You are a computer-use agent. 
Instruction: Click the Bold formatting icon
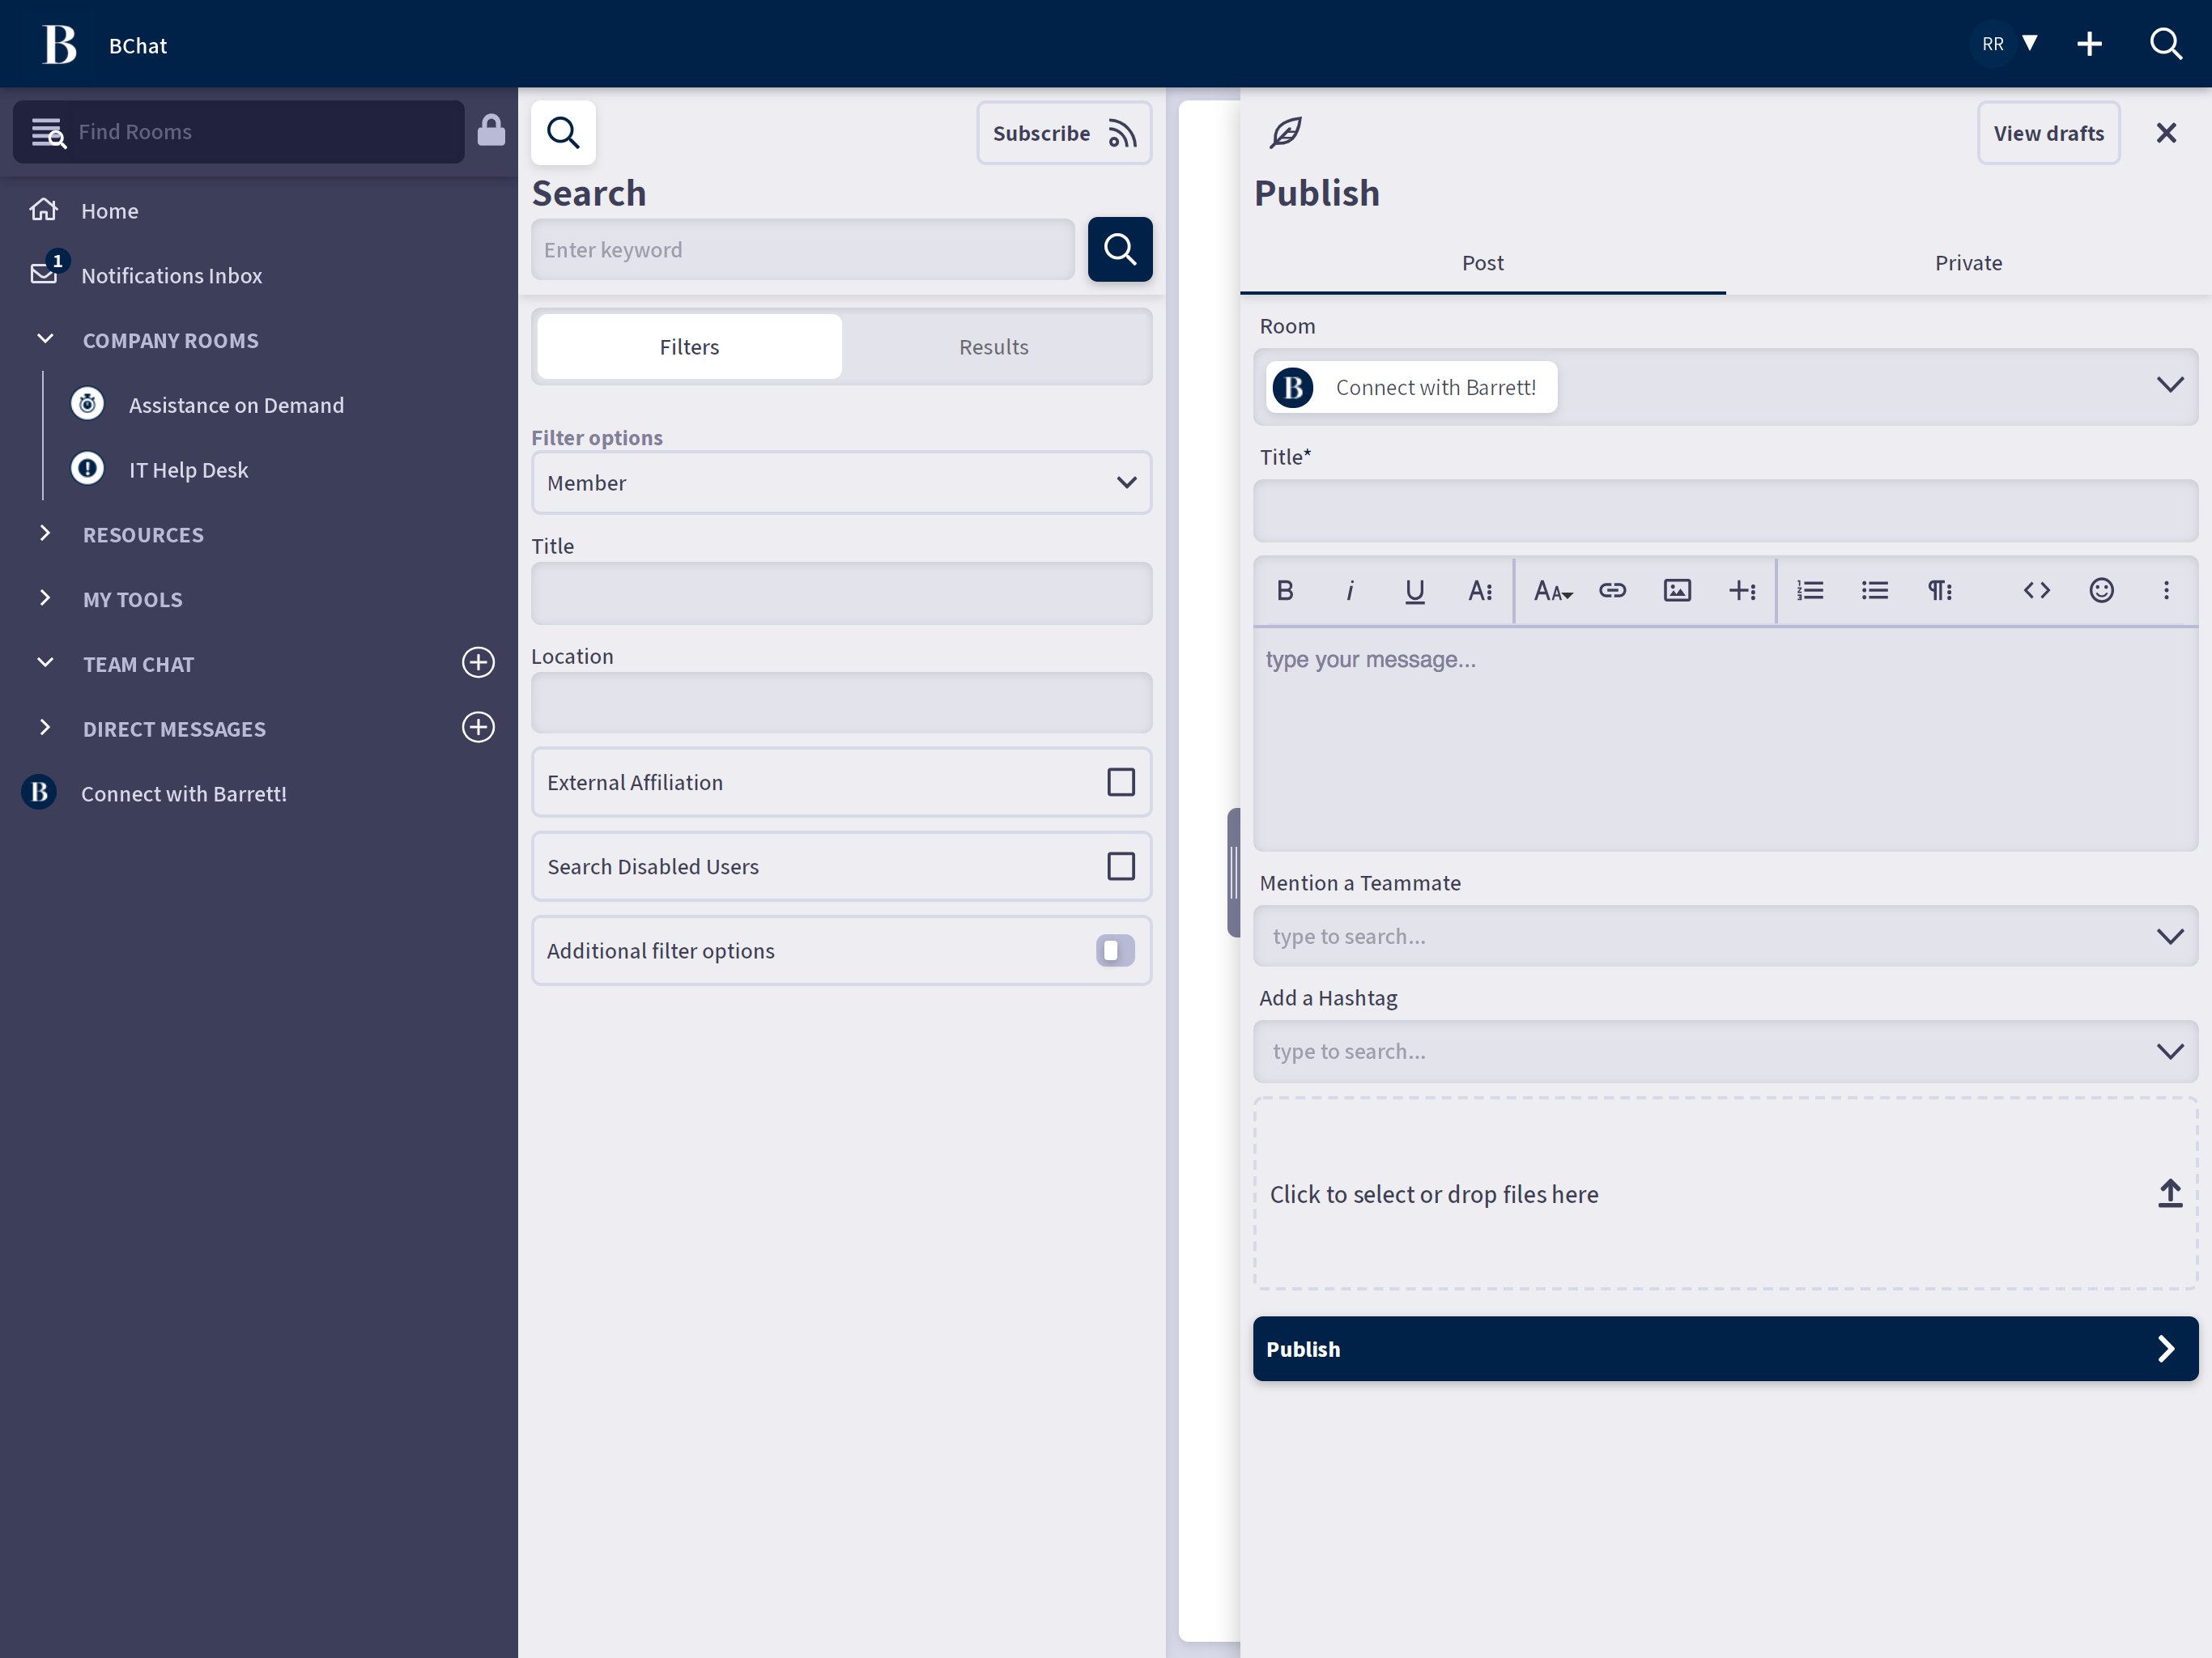(x=1285, y=591)
